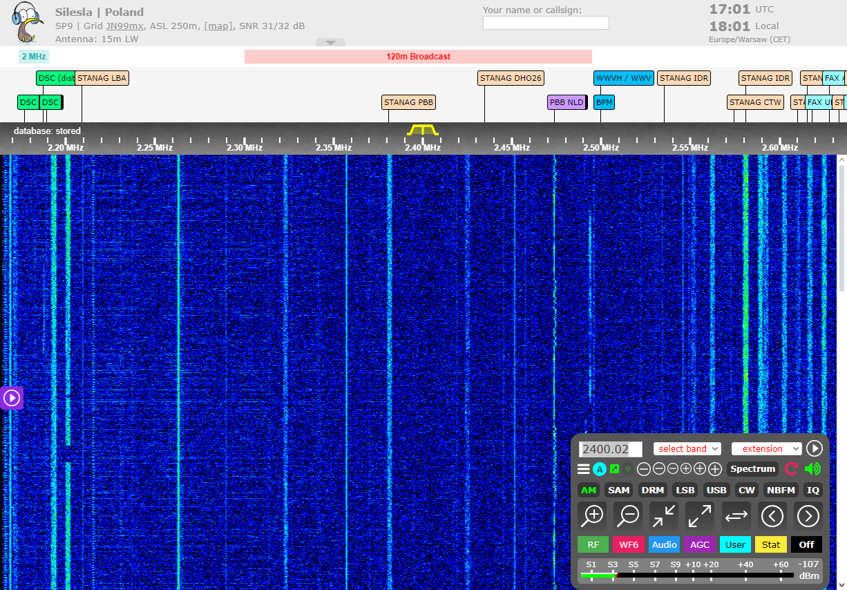Switch to NBFM mode
Viewport: 847px width, 590px height.
pos(781,490)
